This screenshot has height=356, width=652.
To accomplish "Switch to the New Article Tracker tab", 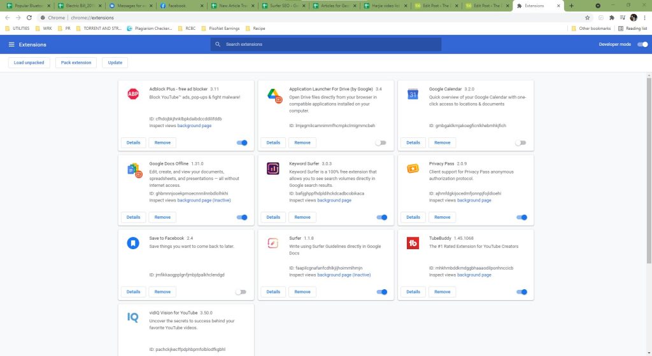I will tap(232, 6).
